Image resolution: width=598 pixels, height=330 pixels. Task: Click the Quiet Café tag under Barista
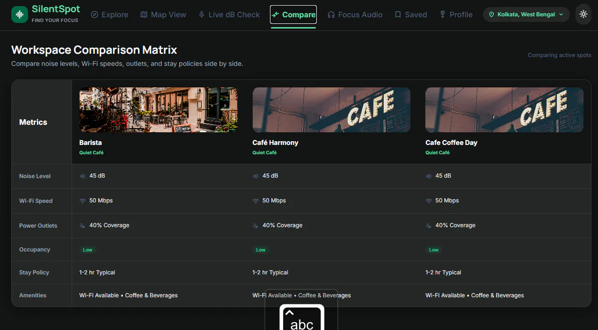click(x=91, y=152)
